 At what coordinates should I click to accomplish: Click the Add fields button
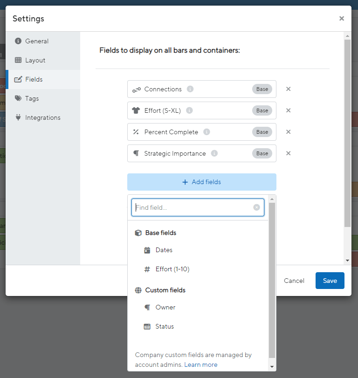pyautogui.click(x=202, y=182)
